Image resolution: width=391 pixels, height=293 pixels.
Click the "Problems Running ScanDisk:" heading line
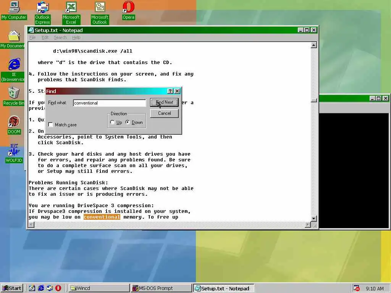coord(68,183)
